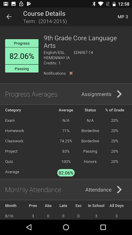Screen dimensions: 132x235
Task: Tap Android home circle button
Action: (66, 227)
